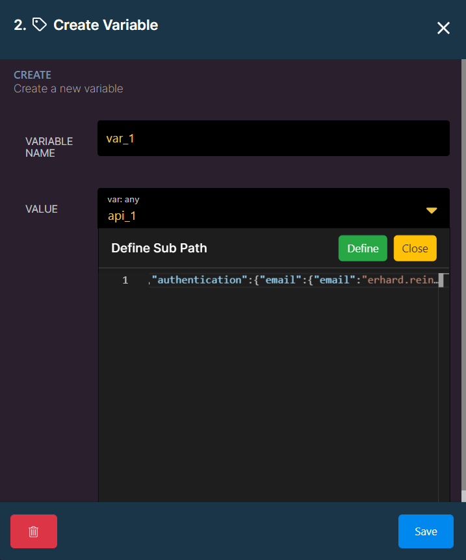Click the dialog's vertical scrollbar

click(463, 280)
